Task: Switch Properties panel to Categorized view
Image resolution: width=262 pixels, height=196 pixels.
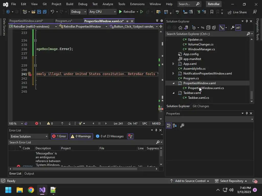Action: point(169,126)
